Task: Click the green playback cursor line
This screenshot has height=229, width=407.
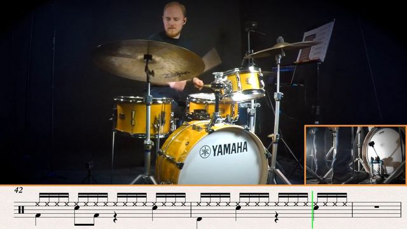Action: click(312, 210)
